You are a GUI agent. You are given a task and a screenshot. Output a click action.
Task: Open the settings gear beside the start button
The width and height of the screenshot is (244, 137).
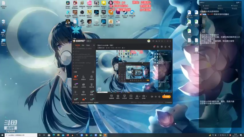coord(159,97)
